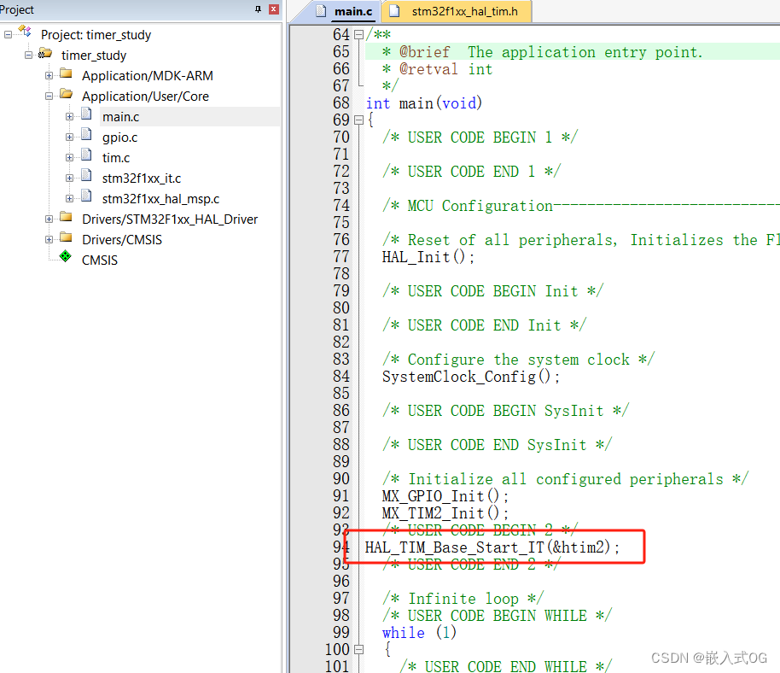Click the Application/User/Core open folder icon
Image resolution: width=780 pixels, height=673 pixels.
tap(67, 94)
